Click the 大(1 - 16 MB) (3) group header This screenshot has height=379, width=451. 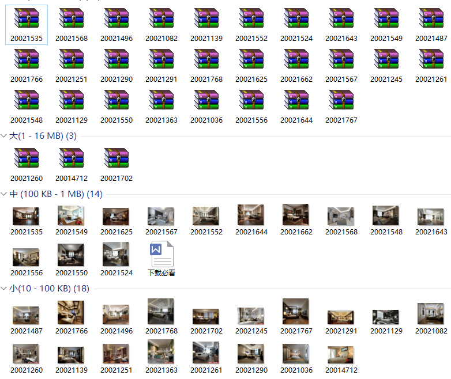(x=43, y=136)
